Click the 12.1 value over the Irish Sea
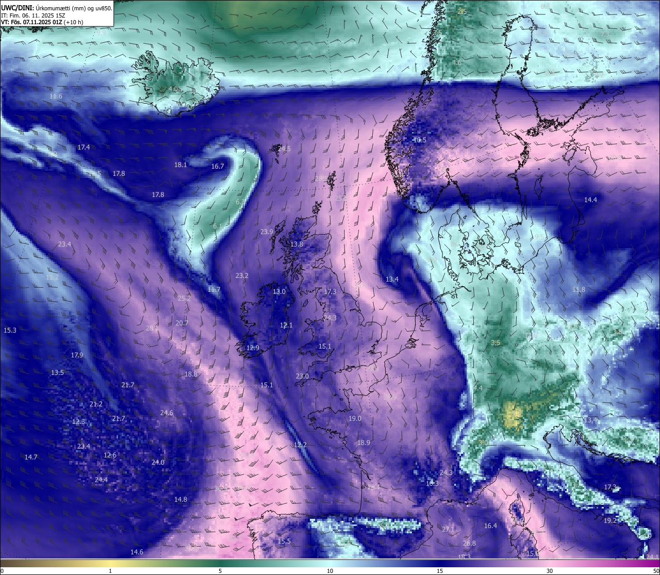This screenshot has width=660, height=575. click(286, 325)
